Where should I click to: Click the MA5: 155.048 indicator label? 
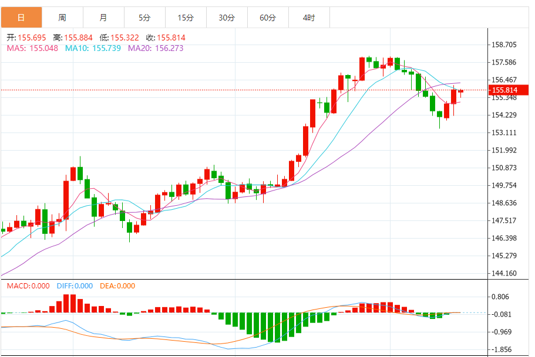(32, 49)
